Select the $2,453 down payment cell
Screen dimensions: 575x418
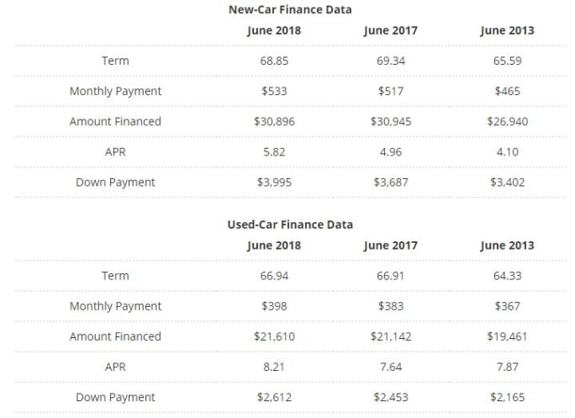(x=391, y=397)
